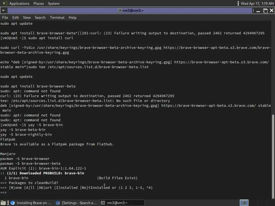Click the line 'yay -S brave-nightly-bin'
The width and height of the screenshot is (275, 206).
[x=26, y=135]
